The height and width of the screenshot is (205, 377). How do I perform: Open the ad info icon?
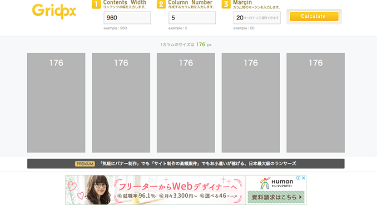299,178
